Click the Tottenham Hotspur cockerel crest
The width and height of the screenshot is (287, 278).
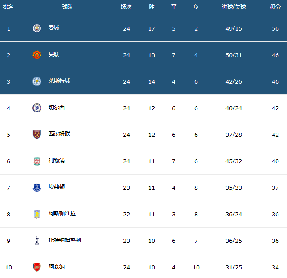[x=37, y=241]
